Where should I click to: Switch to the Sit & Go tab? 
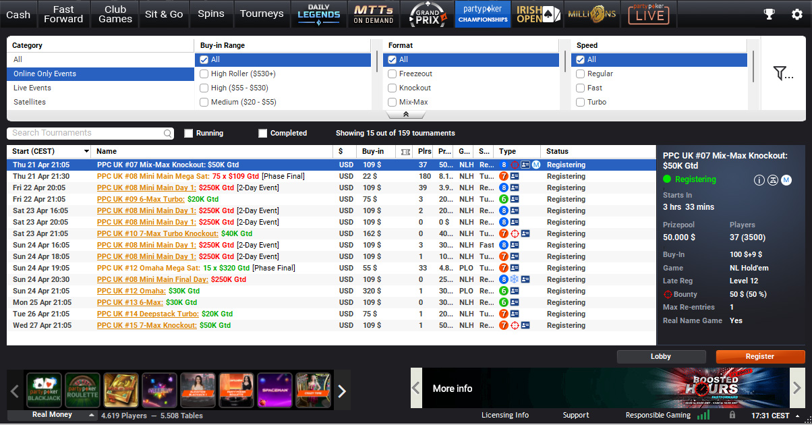pos(164,14)
